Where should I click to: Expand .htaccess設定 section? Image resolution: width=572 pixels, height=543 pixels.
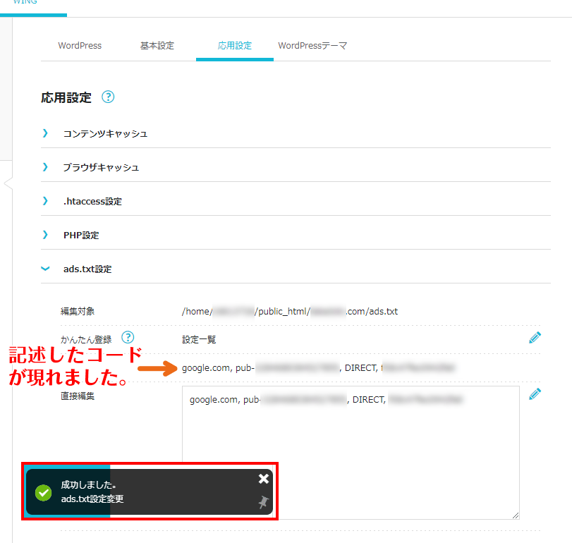coord(296,201)
